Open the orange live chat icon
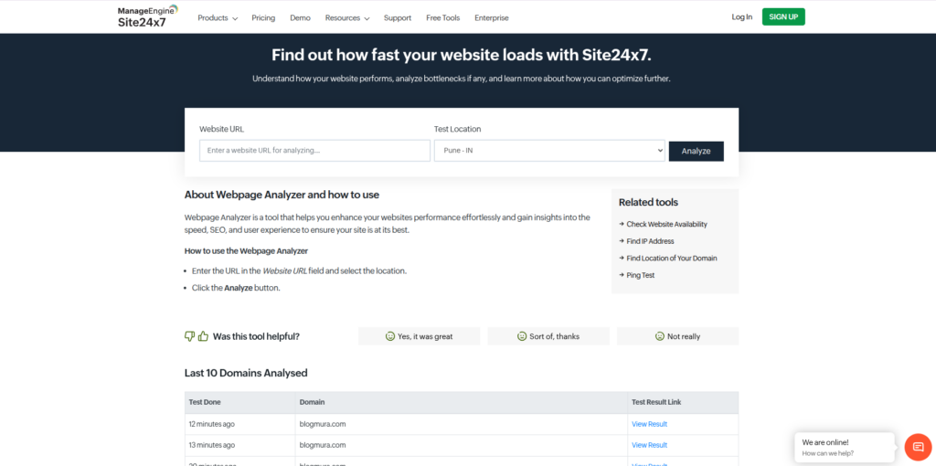The width and height of the screenshot is (936, 466). tap(918, 448)
